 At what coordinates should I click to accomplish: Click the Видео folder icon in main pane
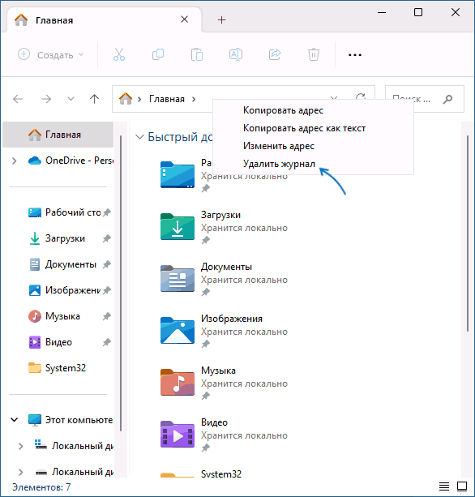point(178,435)
